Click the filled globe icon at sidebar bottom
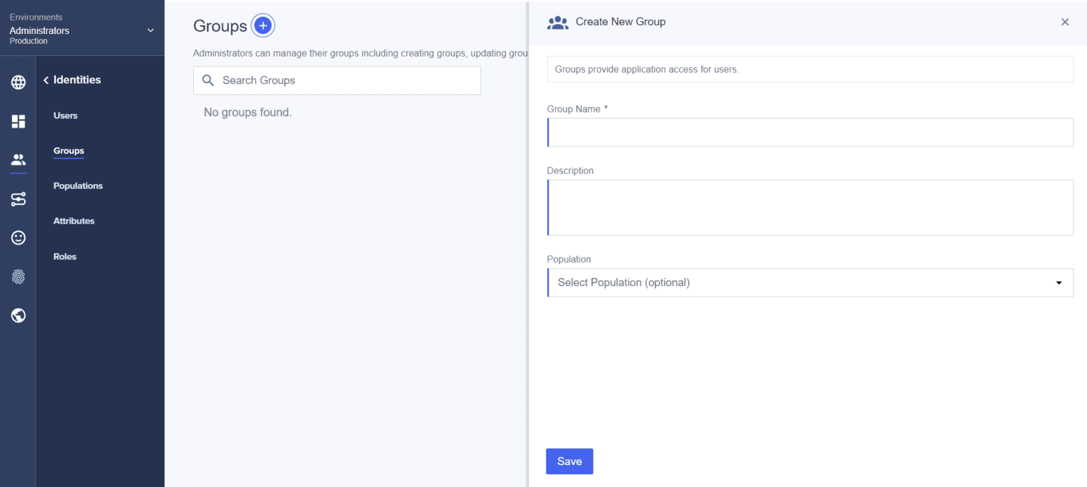 point(18,315)
